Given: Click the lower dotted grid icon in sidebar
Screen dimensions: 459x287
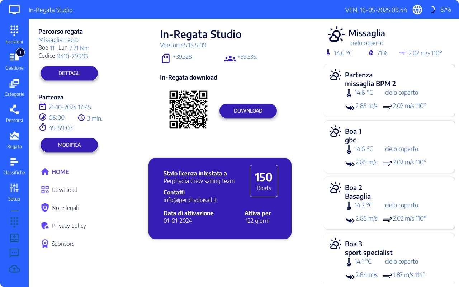Looking at the screenshot, I should pyautogui.click(x=14, y=222).
